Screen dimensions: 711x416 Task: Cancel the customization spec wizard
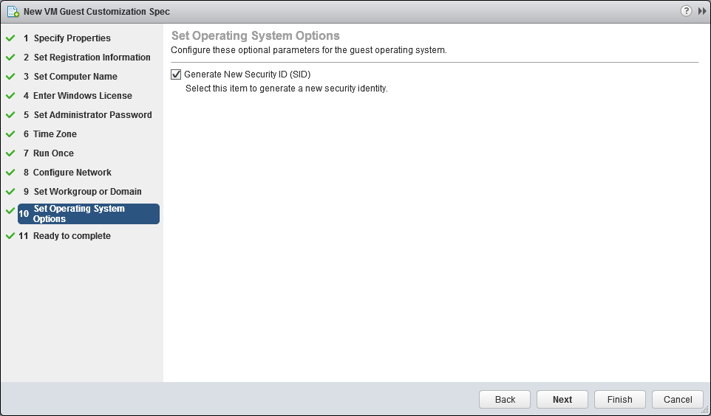[678, 399]
